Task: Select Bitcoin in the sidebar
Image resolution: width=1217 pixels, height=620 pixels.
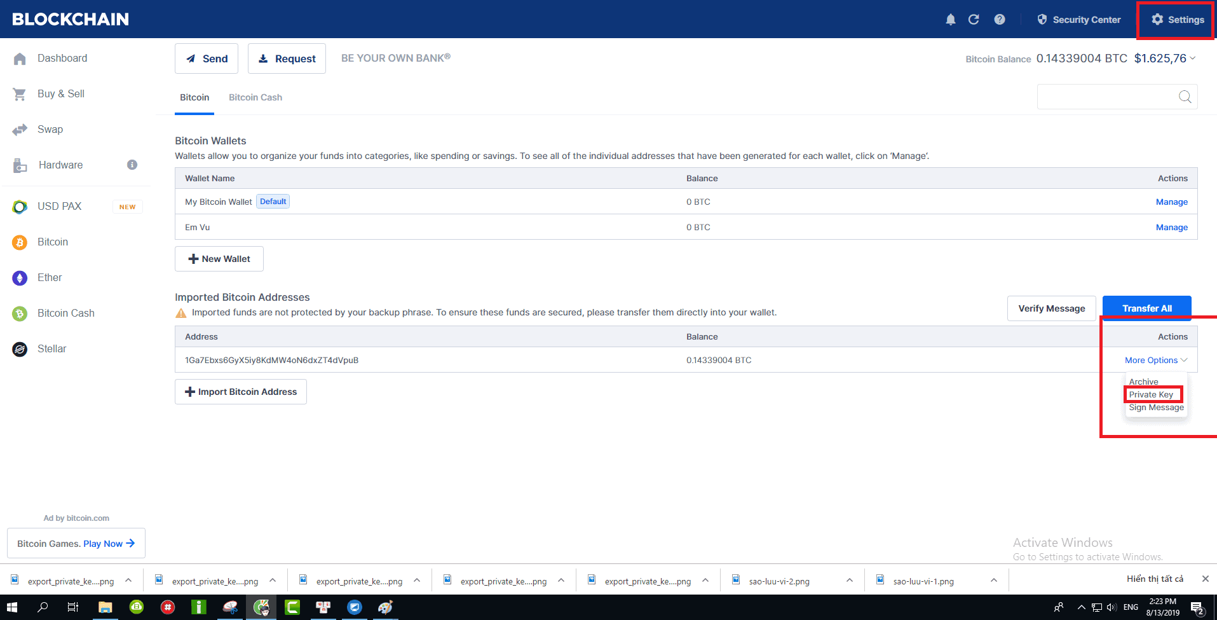Action: 53,242
